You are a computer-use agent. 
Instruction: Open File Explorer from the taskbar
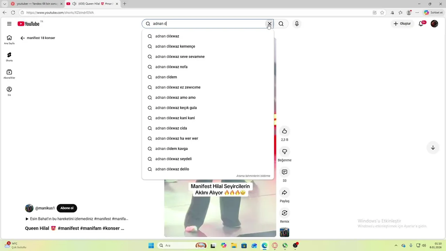point(234,245)
